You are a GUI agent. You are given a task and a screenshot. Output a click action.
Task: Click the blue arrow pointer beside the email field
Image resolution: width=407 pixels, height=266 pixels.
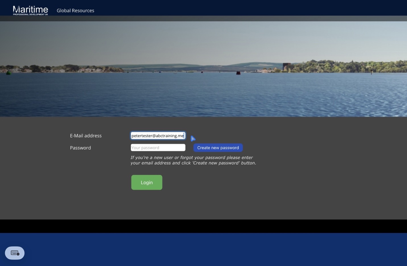tap(193, 139)
